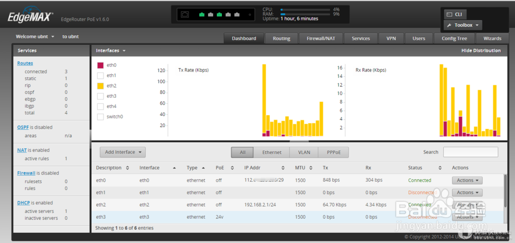Image resolution: width=515 pixels, height=243 pixels.
Task: Open the Add Interface dropdown
Action: [x=123, y=152]
